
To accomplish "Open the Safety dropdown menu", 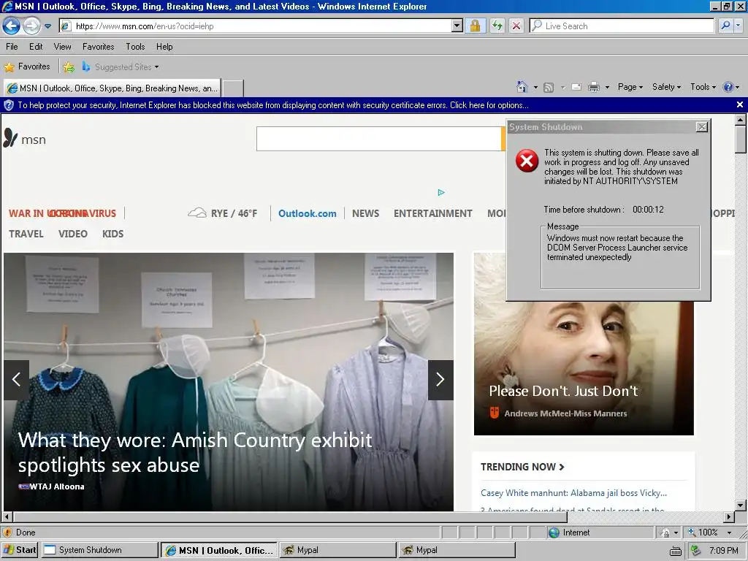I will click(x=666, y=87).
